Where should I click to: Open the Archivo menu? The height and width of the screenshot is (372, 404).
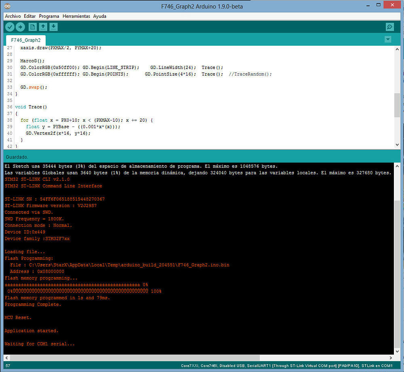(x=13, y=16)
